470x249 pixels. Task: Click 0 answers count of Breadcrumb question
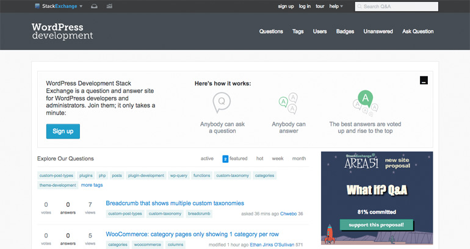click(x=68, y=208)
